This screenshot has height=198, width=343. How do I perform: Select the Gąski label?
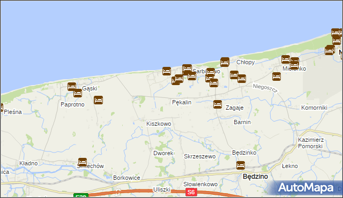(x=90, y=88)
